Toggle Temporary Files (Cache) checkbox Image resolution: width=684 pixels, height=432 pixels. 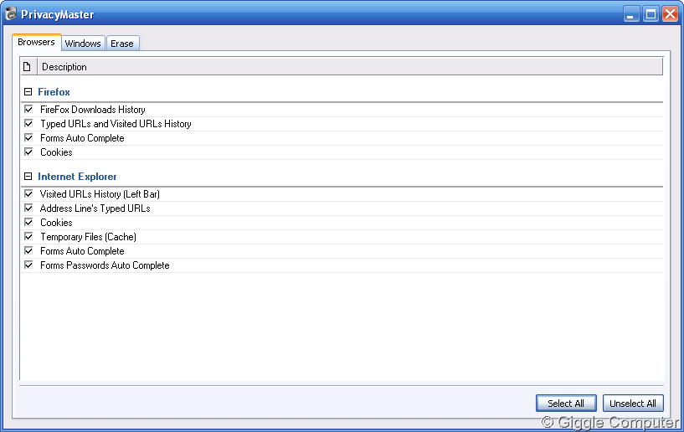(28, 236)
